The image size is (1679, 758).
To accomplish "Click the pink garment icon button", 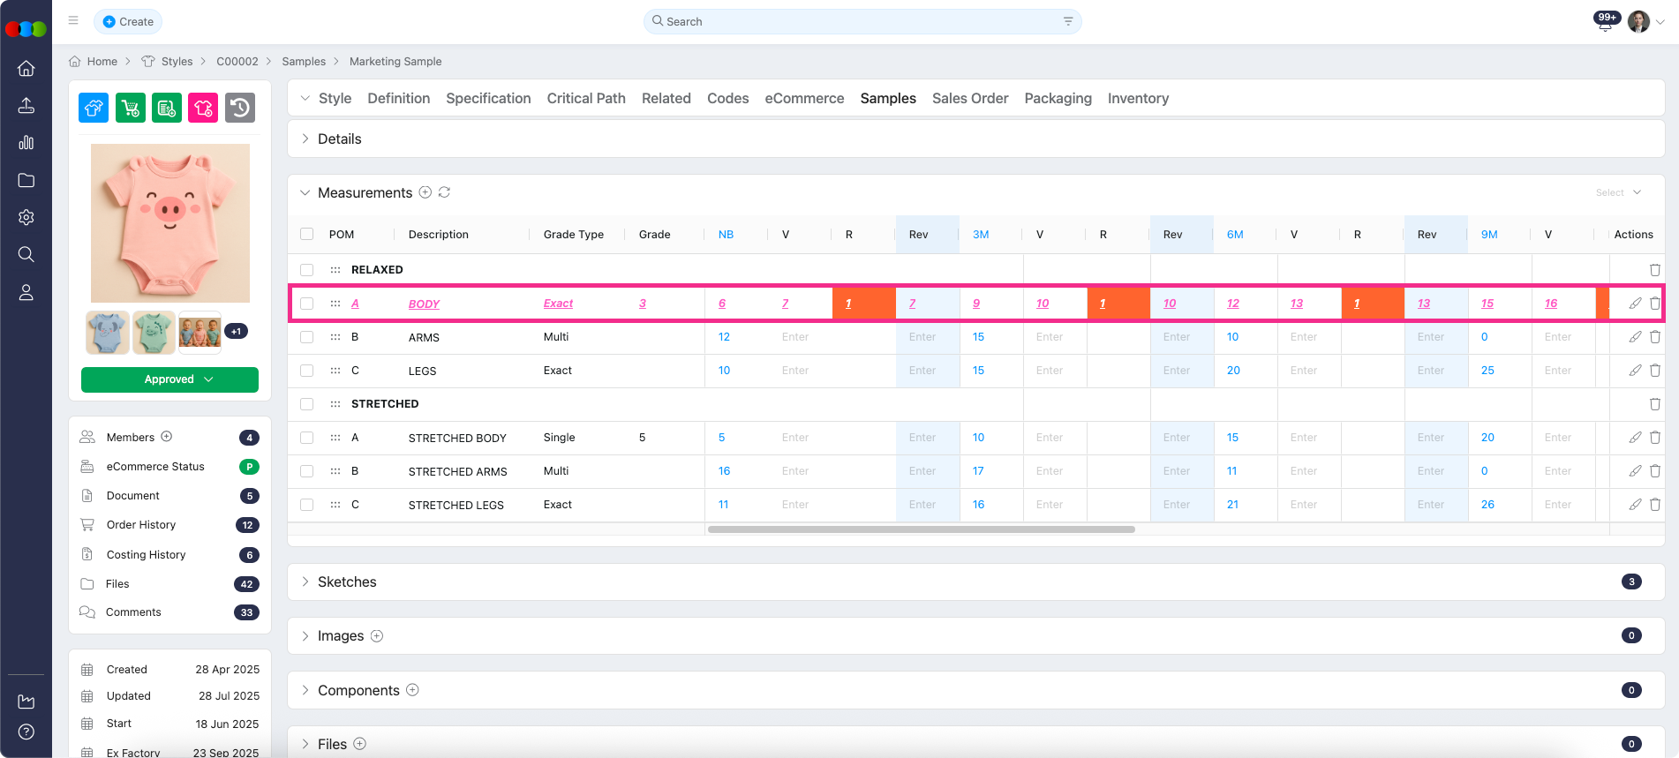I will 203,108.
